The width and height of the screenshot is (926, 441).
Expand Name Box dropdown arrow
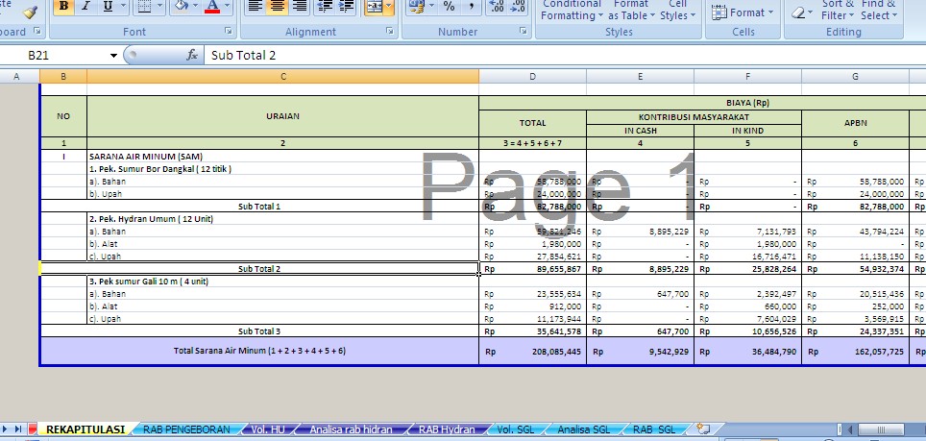point(113,56)
